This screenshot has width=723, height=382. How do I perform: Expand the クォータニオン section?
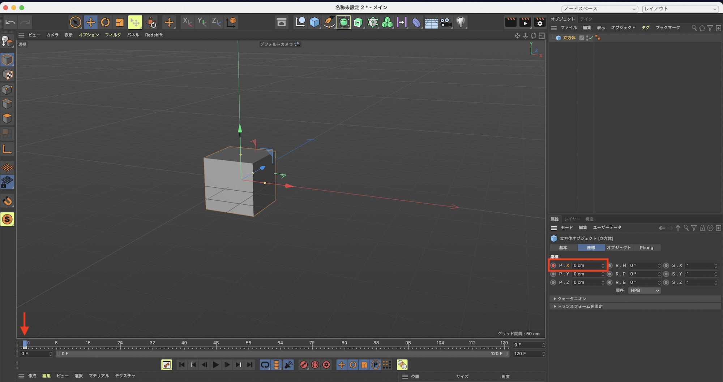(572, 299)
